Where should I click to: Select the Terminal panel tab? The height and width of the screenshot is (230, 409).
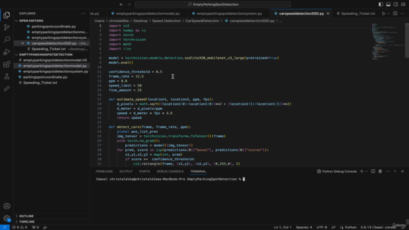click(198, 171)
